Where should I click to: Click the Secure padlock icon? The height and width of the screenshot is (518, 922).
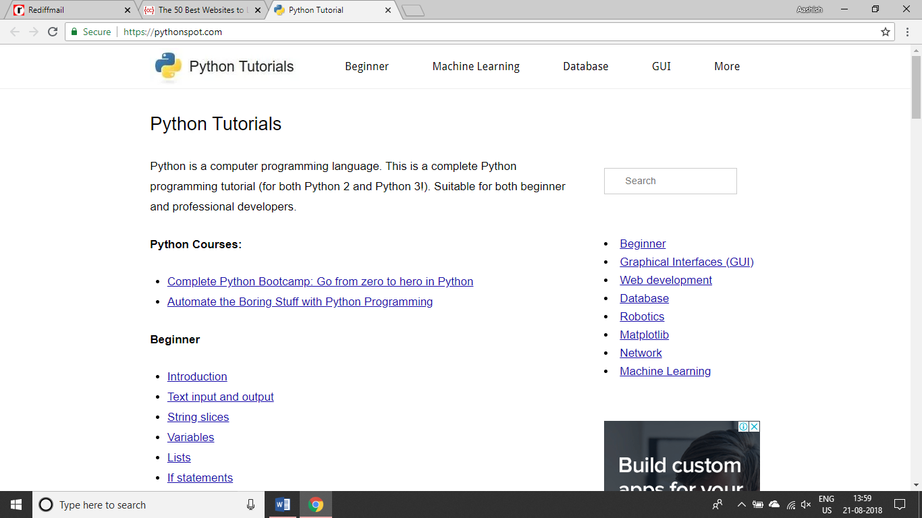pyautogui.click(x=74, y=32)
